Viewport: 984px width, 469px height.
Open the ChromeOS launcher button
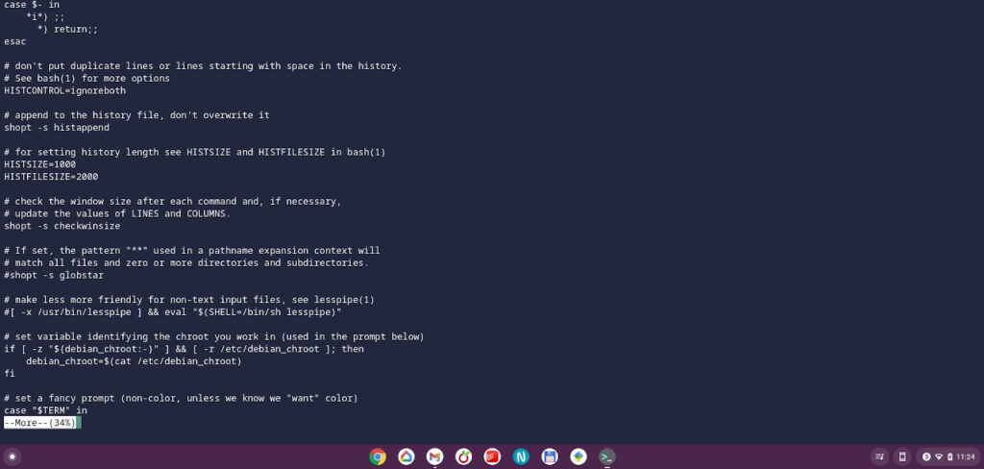click(12, 457)
